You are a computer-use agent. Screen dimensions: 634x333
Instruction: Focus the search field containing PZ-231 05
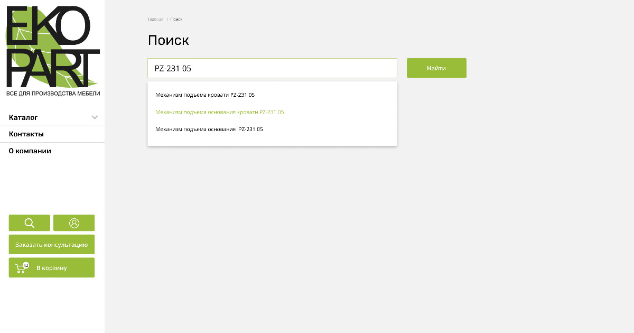pos(272,68)
